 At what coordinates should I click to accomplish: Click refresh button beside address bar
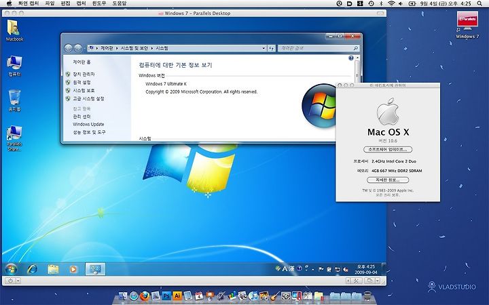coord(271,48)
